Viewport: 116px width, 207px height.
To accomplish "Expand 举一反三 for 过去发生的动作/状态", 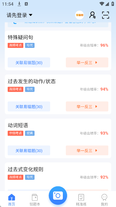I will 87,106.
